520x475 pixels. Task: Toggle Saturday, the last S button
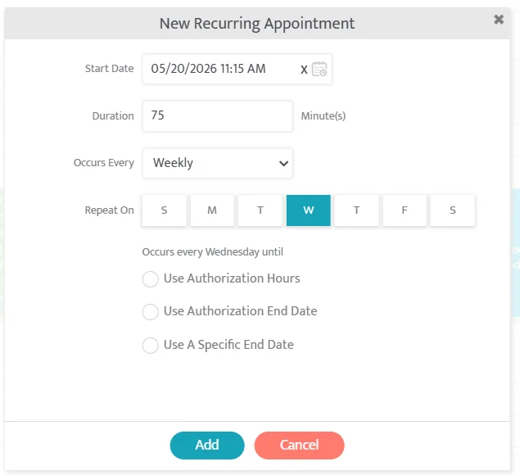453,210
